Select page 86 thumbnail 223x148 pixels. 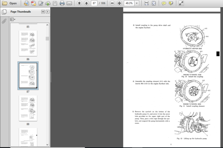pos(28,43)
